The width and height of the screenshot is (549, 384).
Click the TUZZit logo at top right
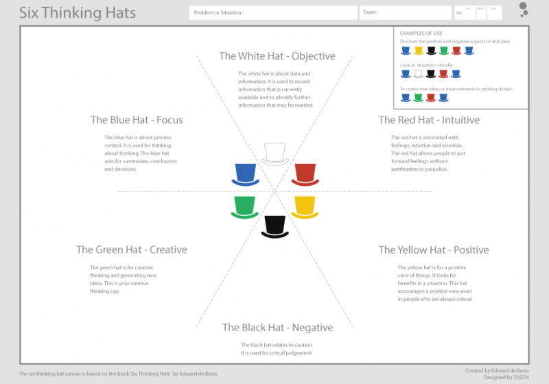pyautogui.click(x=524, y=10)
